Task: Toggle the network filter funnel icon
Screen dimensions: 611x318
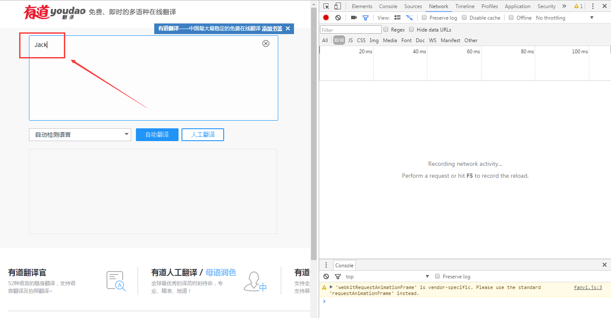Action: [x=365, y=17]
